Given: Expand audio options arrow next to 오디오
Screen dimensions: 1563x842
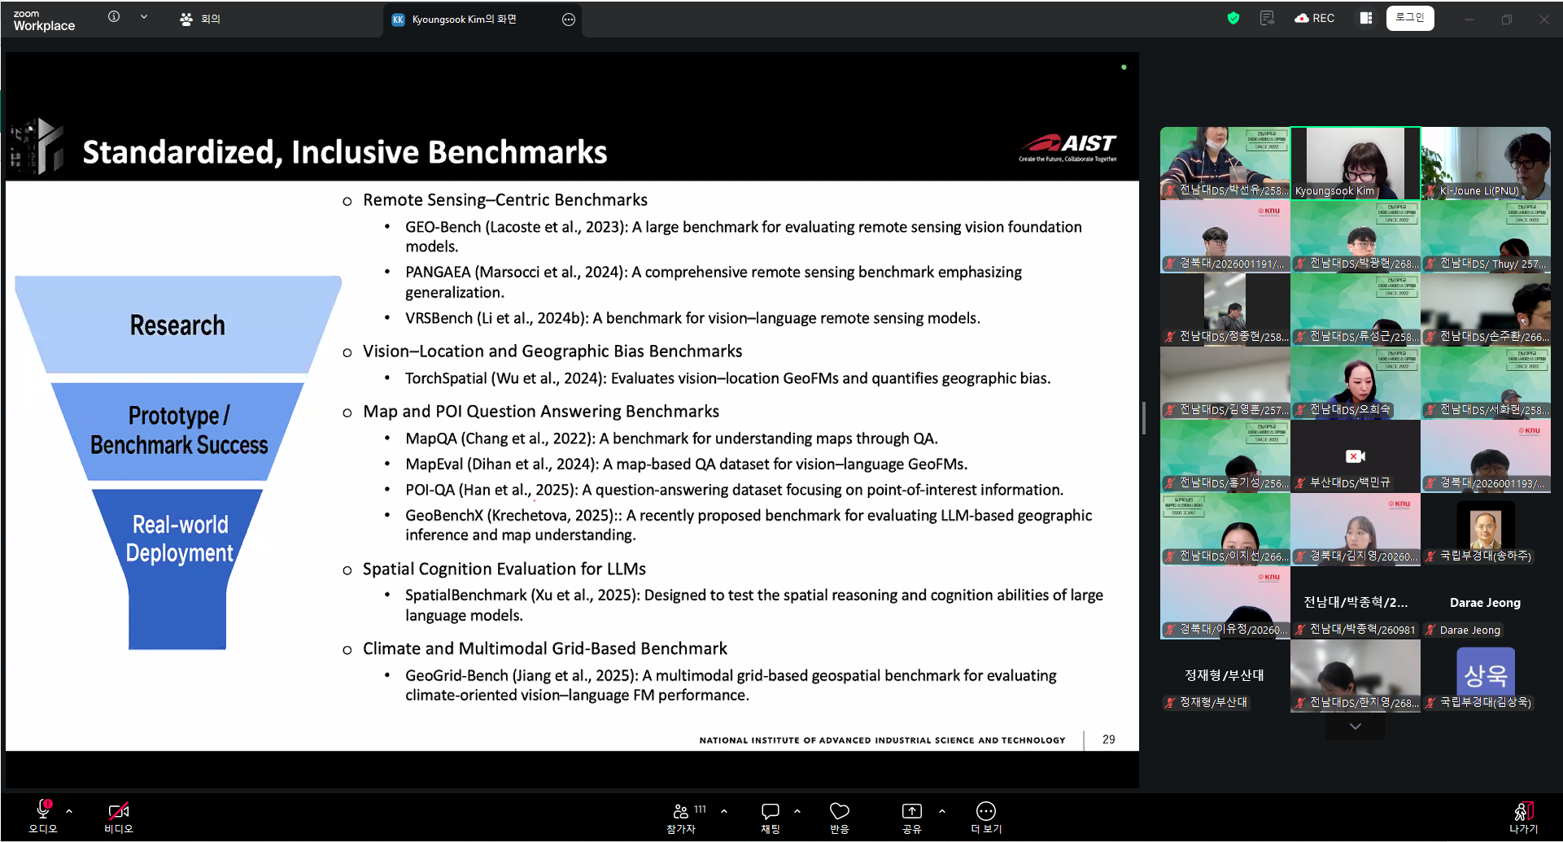Looking at the screenshot, I should 69,811.
